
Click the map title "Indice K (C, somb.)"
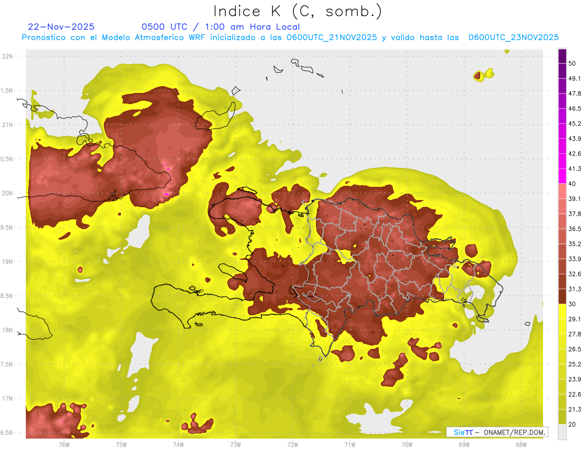click(x=297, y=12)
